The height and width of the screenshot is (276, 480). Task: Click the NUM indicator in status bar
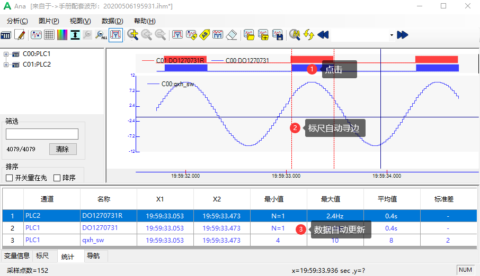[x=465, y=270]
